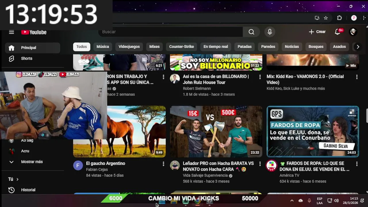Screen dimensions: 368x207
Task: Click the Historial clock icon
Action: pyautogui.click(x=11, y=190)
